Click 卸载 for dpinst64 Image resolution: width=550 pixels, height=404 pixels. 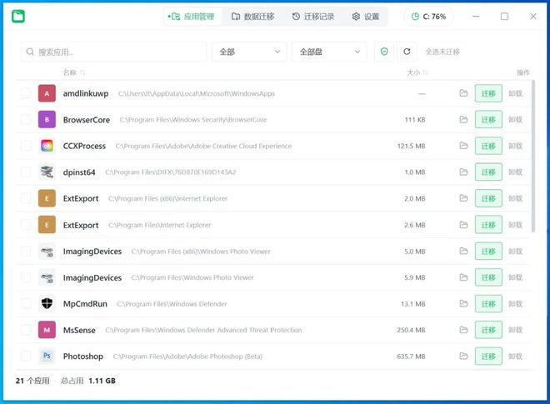click(515, 172)
